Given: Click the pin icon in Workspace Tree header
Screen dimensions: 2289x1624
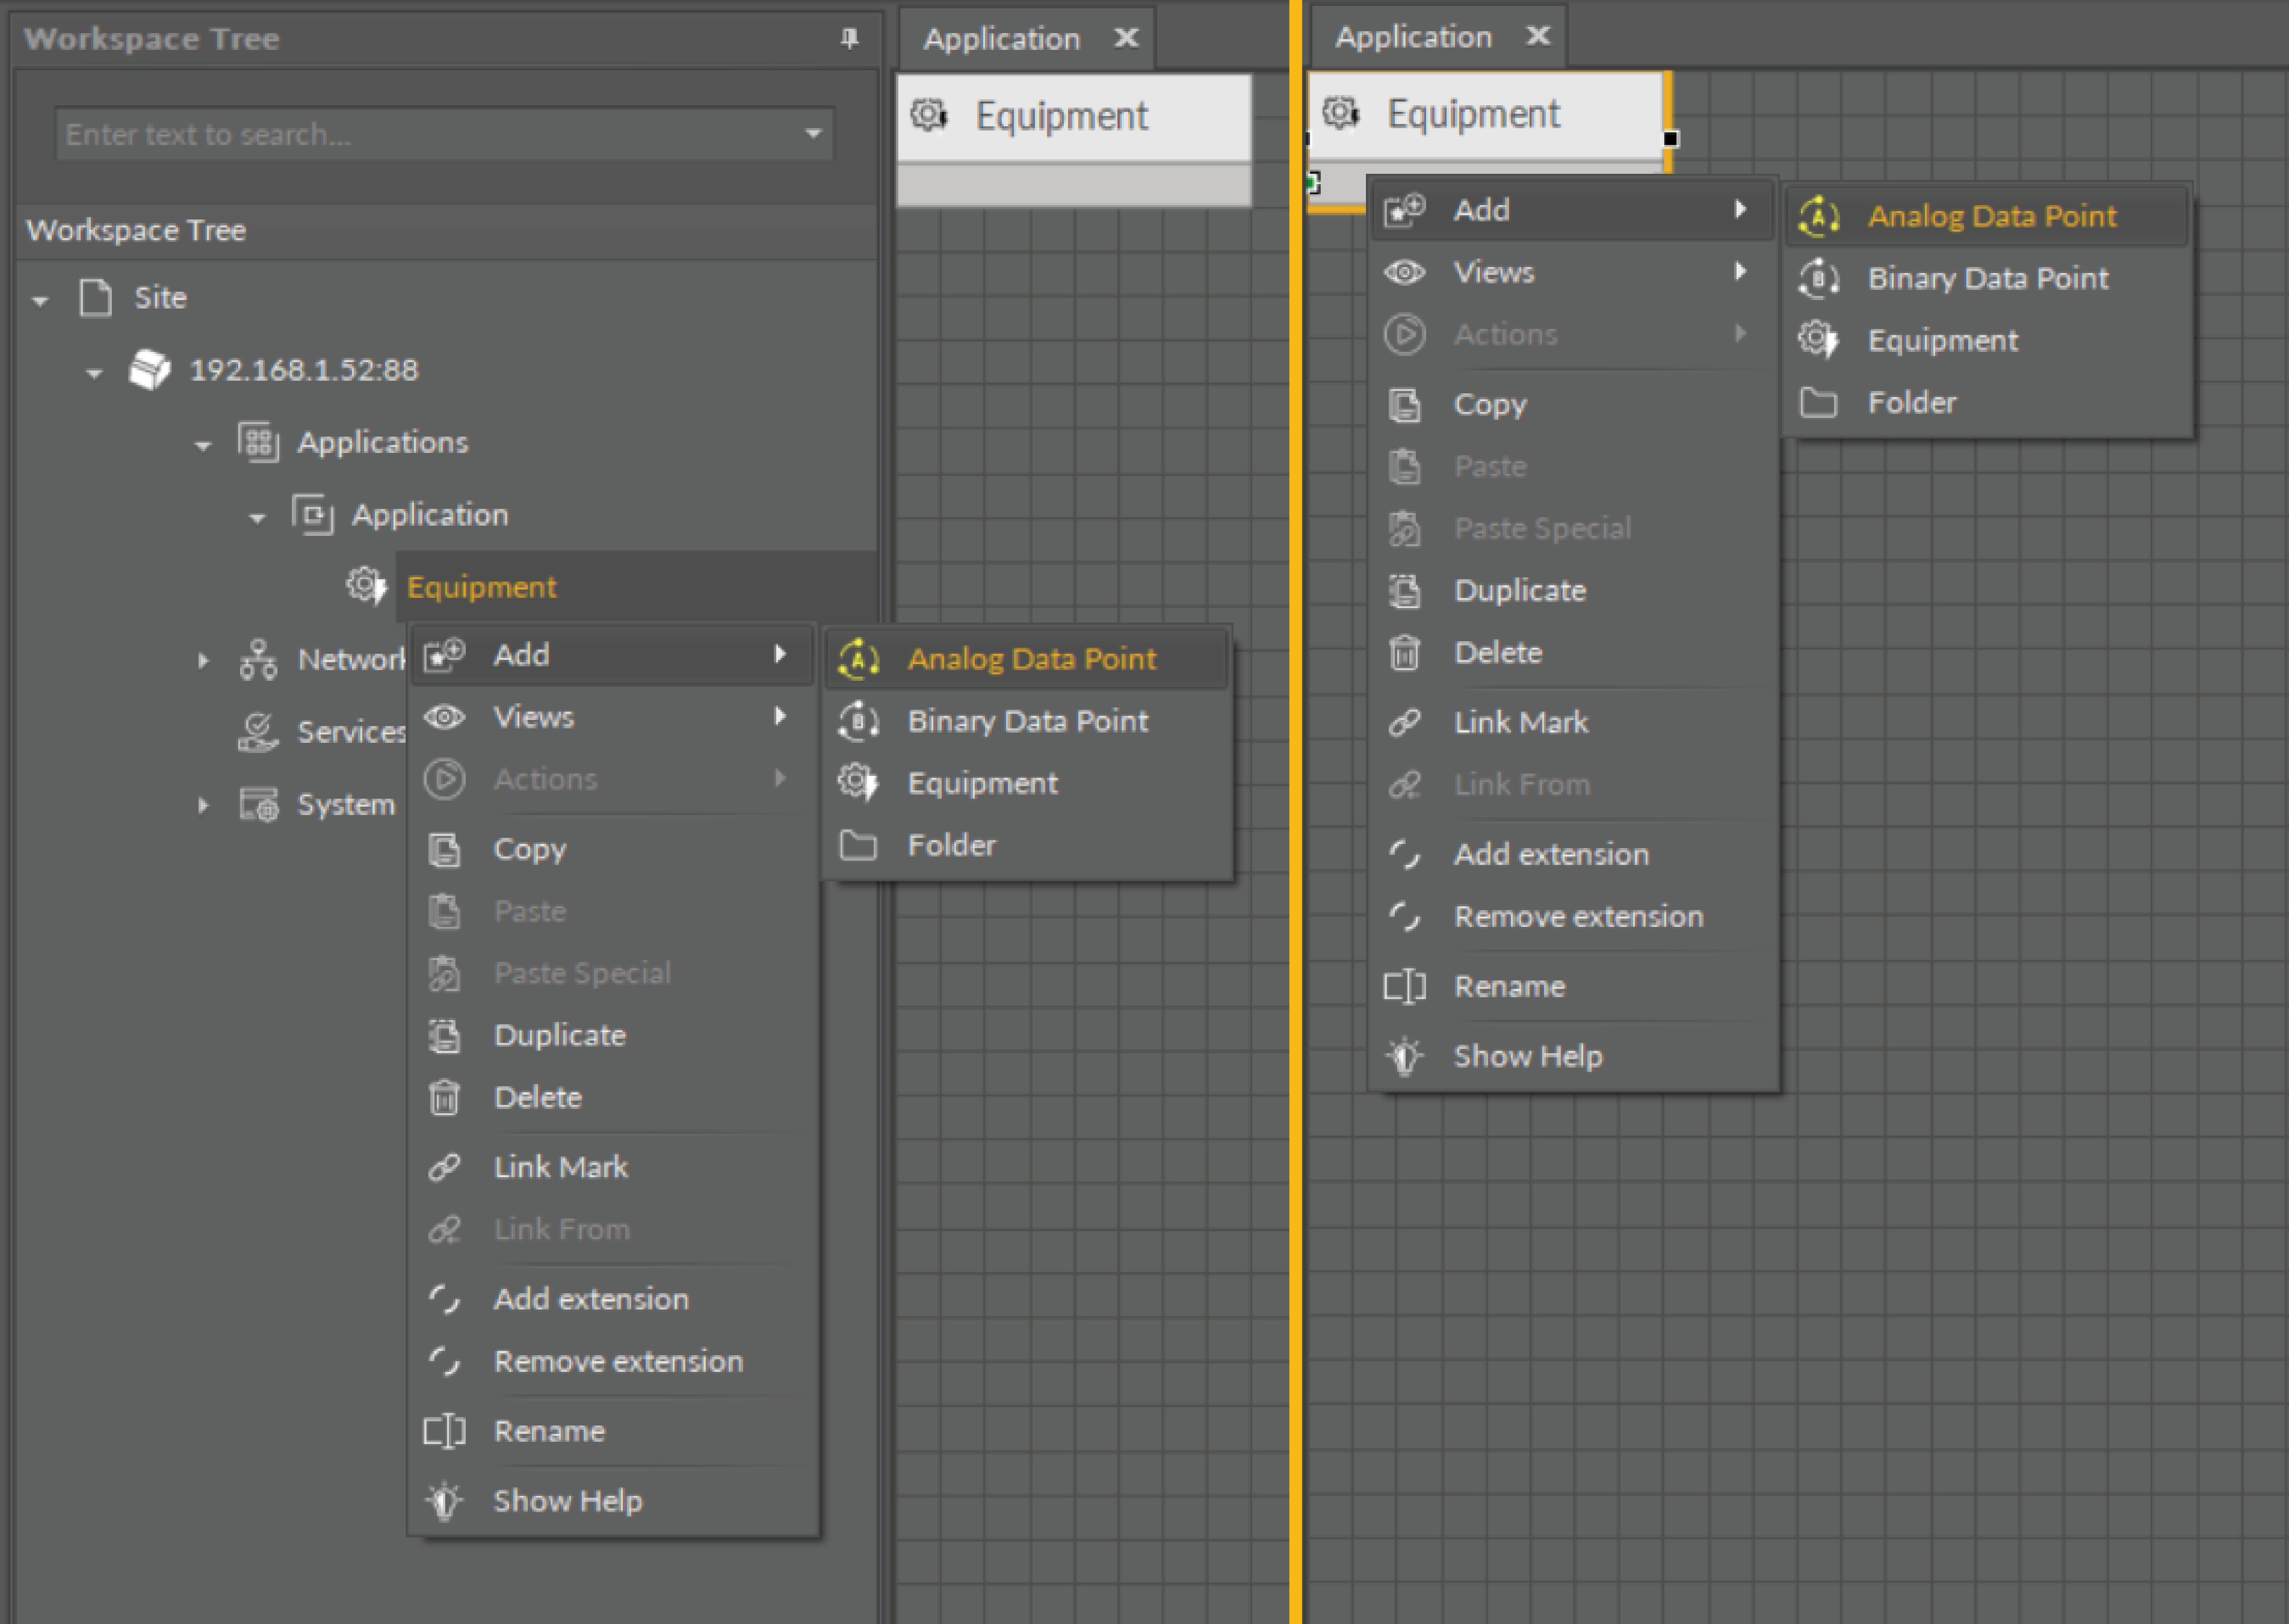Looking at the screenshot, I should (848, 38).
